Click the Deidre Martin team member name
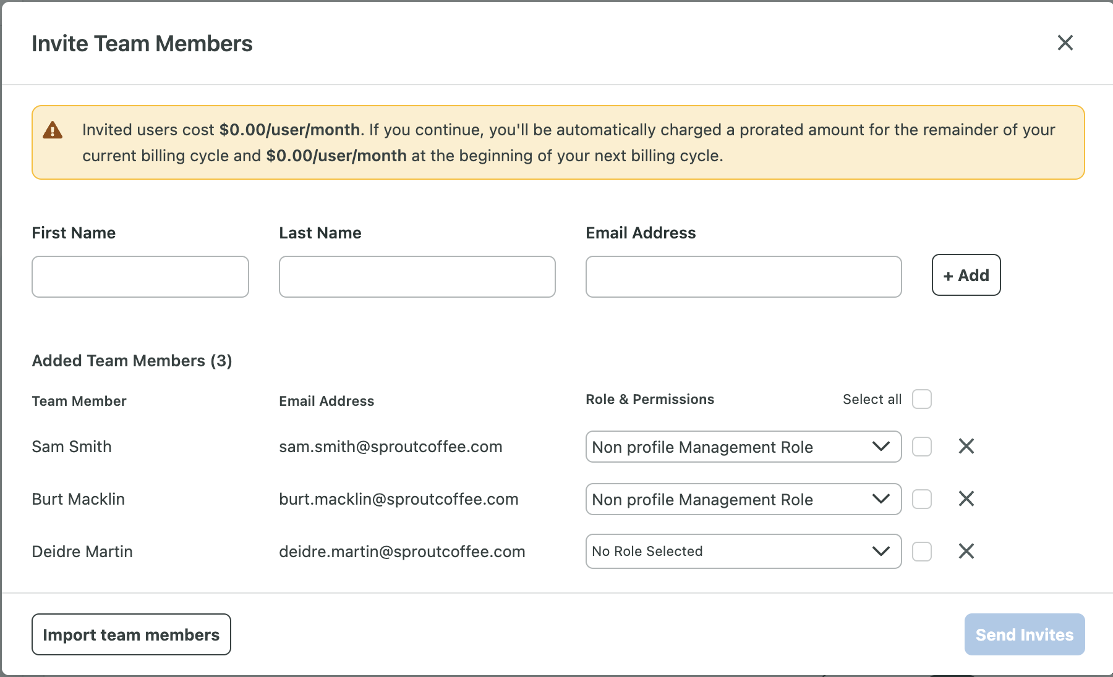Viewport: 1113px width, 677px height. click(82, 552)
